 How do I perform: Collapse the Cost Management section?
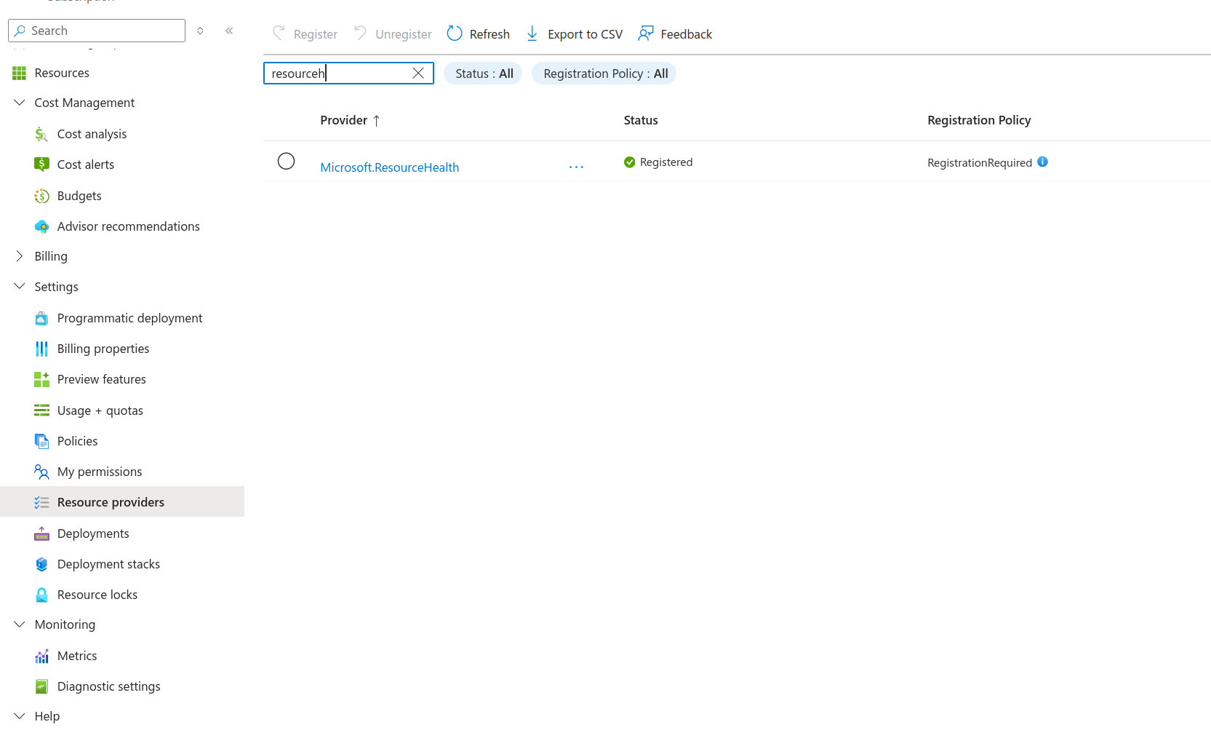pyautogui.click(x=20, y=103)
